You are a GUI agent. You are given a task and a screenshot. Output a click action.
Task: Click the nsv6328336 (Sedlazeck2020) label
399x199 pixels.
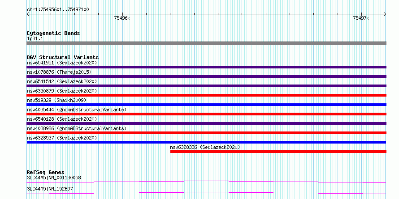(205, 147)
